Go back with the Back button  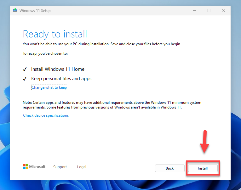click(x=170, y=168)
